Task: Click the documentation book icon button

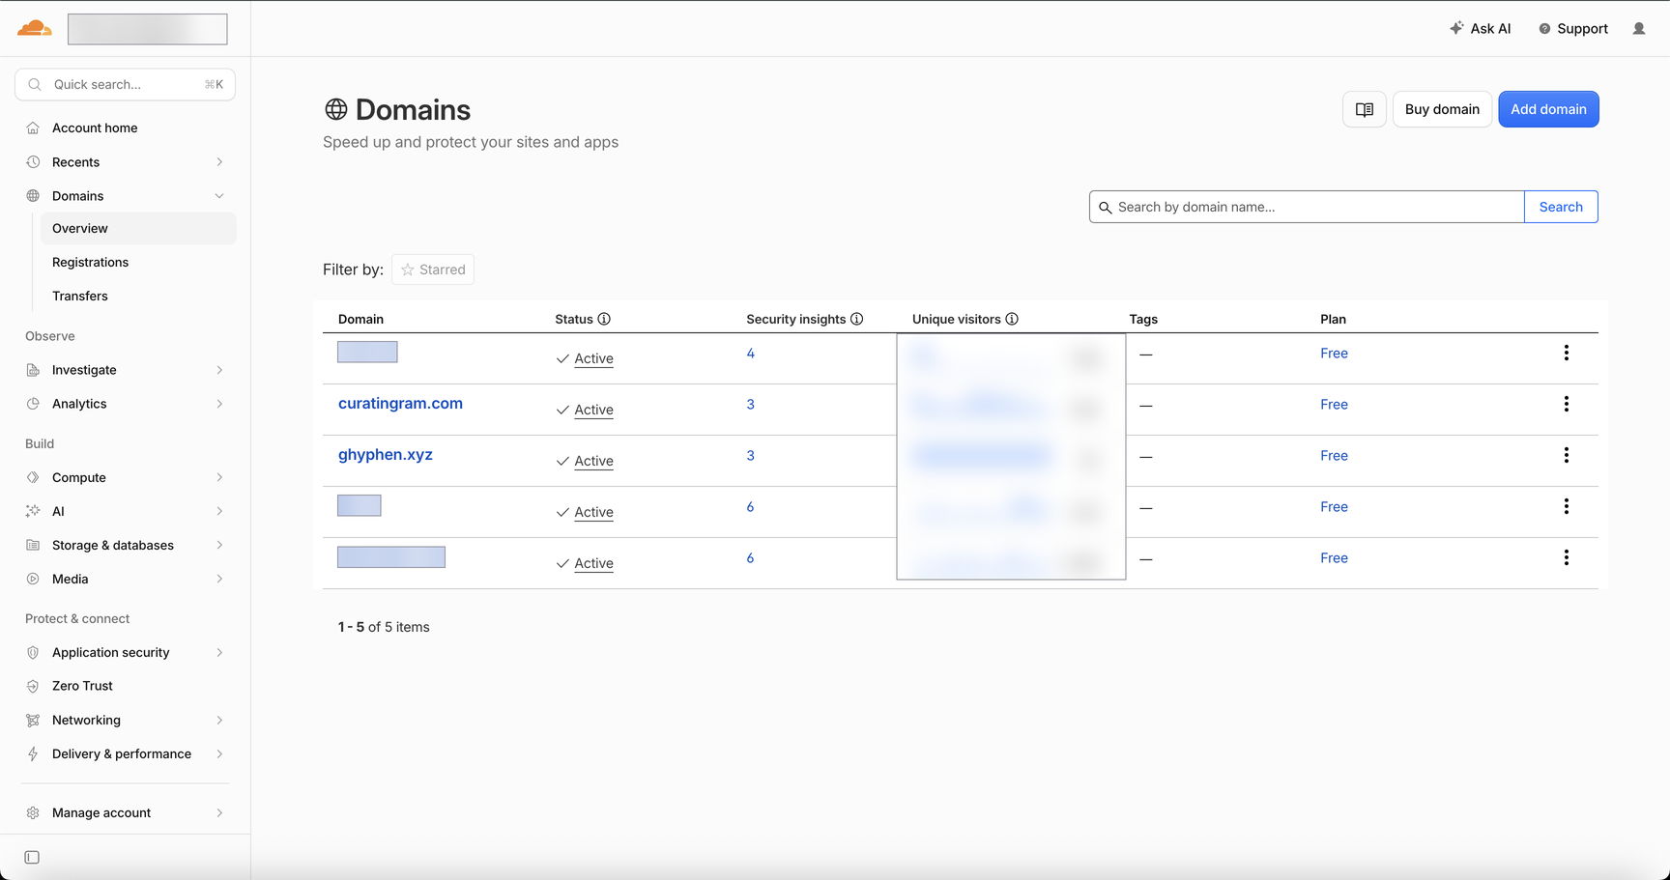Action: pos(1365,109)
